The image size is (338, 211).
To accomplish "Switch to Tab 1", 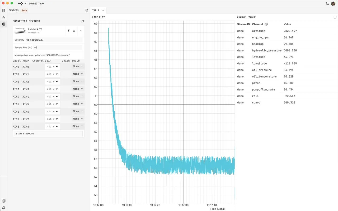I will 96,11.
